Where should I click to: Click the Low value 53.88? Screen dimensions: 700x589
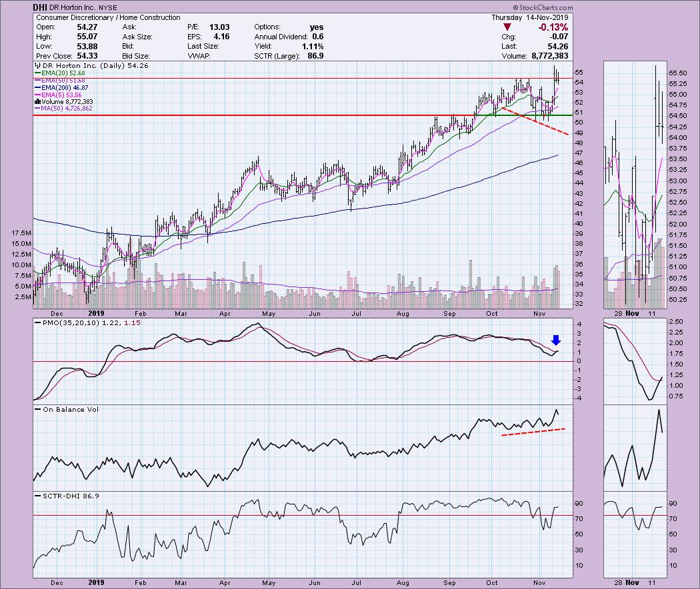(x=87, y=47)
